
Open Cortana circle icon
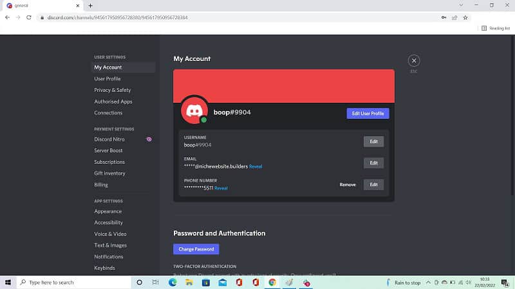tap(139, 282)
